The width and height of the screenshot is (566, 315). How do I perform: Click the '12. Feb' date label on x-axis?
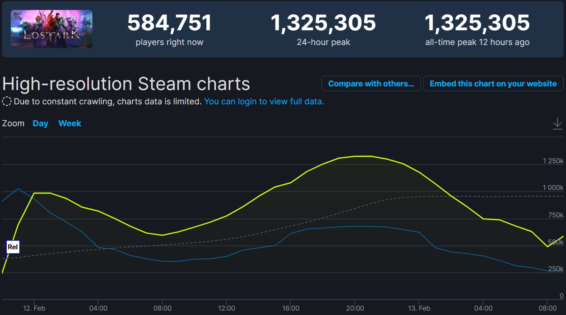click(x=34, y=308)
